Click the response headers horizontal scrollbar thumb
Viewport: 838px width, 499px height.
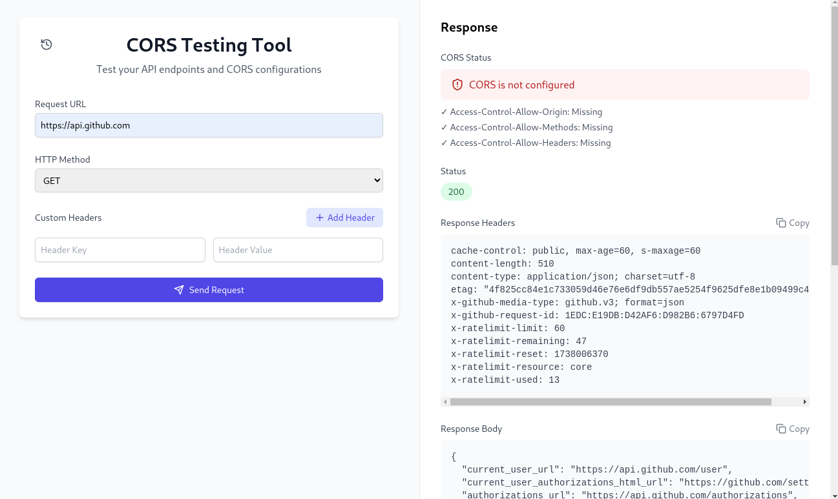pyautogui.click(x=611, y=402)
